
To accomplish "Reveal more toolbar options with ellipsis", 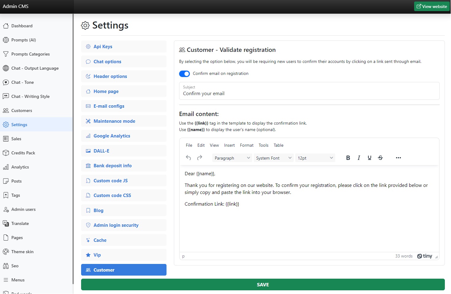I will 398,158.
